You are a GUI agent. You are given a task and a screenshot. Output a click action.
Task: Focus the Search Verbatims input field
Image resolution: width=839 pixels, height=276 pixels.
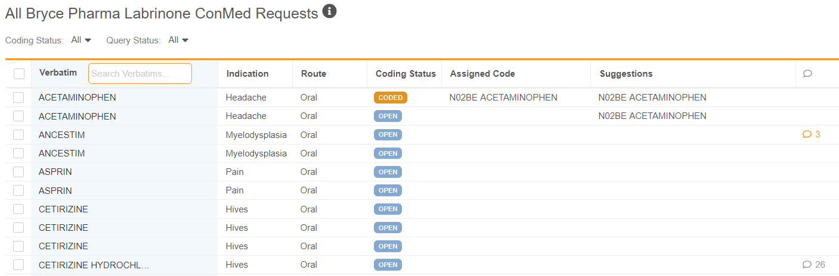point(140,74)
